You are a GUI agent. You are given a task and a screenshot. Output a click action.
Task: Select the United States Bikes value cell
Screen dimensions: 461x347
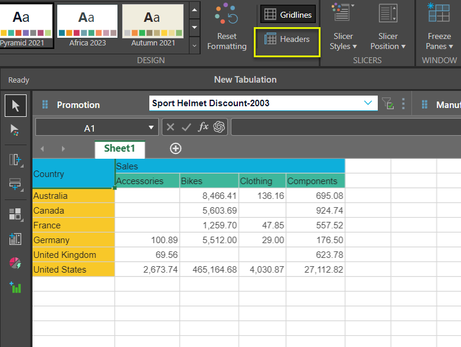coord(210,270)
